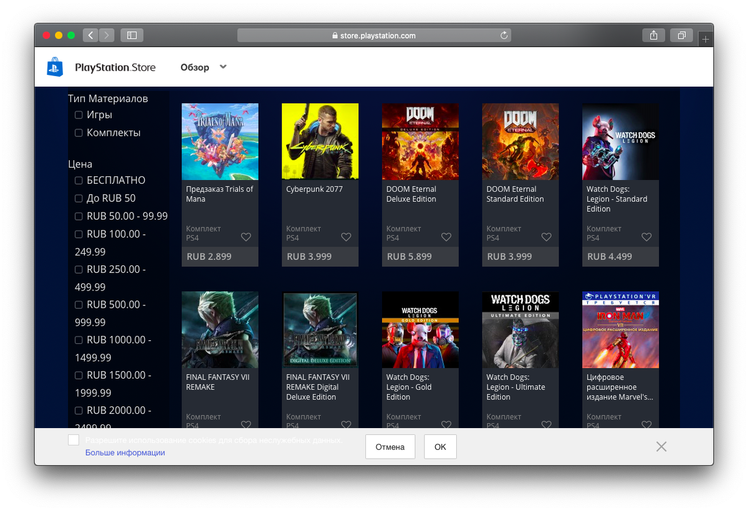Click the Предзаказ Trials of Mana title
748x511 pixels.
pos(220,194)
